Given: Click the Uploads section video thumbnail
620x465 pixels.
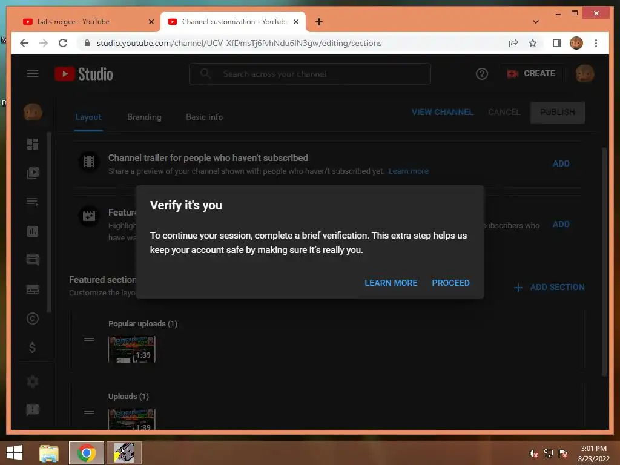Looking at the screenshot, I should coord(131,420).
